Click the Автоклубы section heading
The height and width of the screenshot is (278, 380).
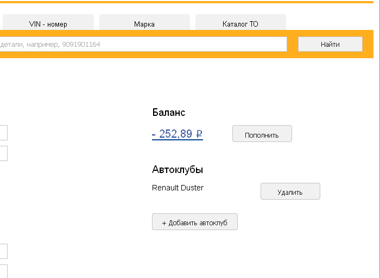[x=178, y=169]
